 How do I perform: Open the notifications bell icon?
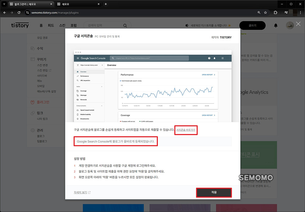(276, 26)
